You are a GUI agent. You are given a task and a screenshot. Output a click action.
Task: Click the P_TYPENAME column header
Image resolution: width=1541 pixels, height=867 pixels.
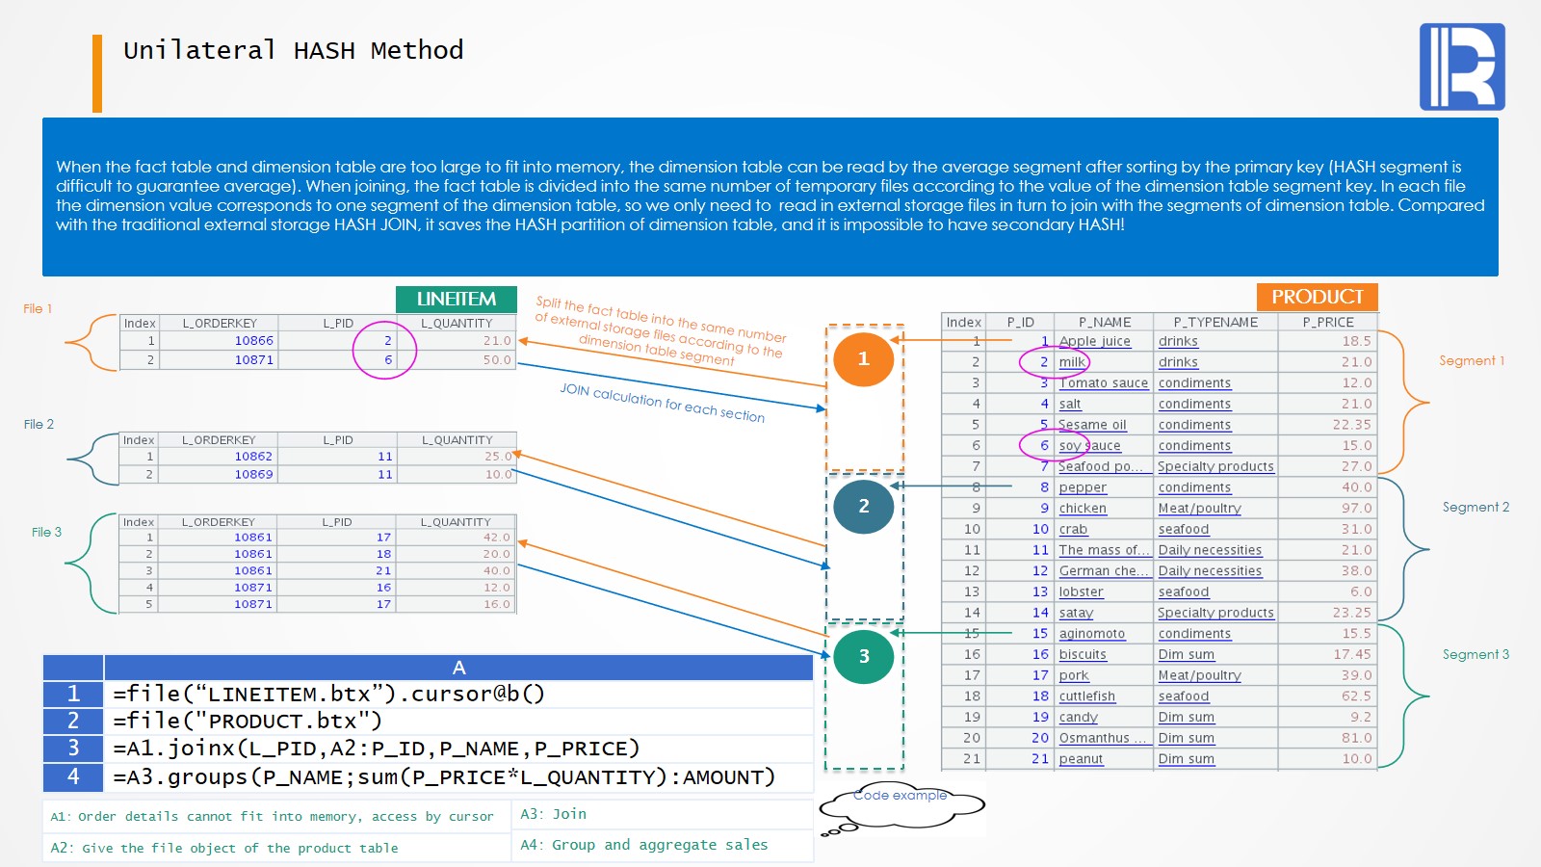(x=1215, y=323)
